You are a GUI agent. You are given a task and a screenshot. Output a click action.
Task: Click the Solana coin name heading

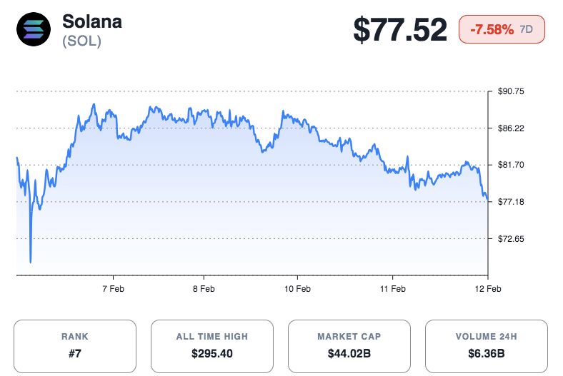point(92,21)
